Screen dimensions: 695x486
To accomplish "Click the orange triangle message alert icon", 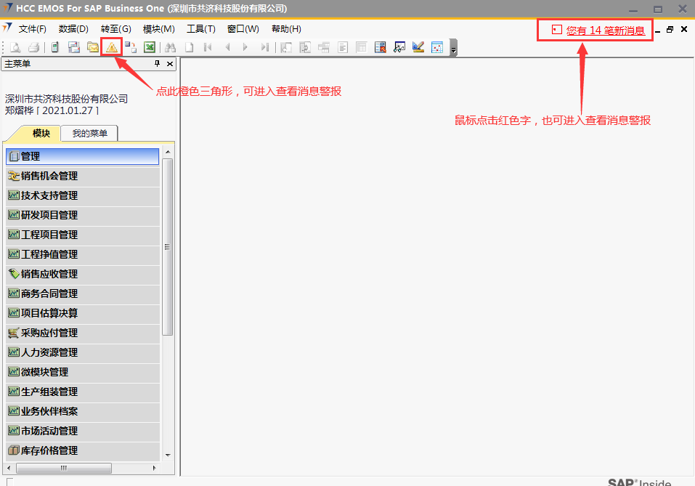I will coord(111,47).
